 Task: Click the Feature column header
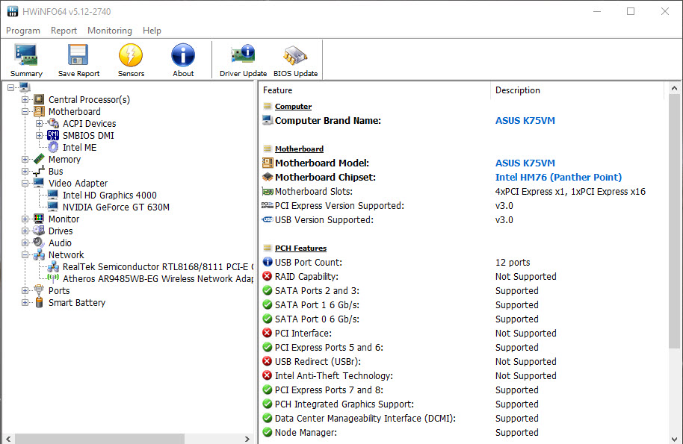(374, 90)
